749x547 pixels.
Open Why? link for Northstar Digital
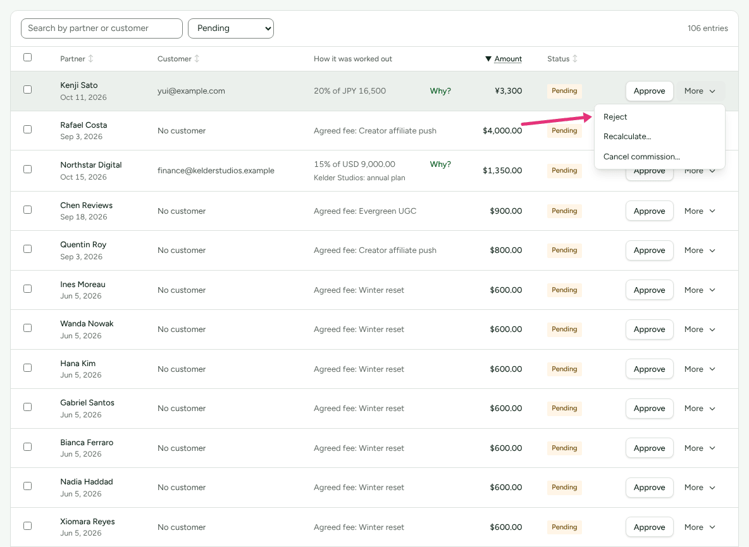point(440,164)
